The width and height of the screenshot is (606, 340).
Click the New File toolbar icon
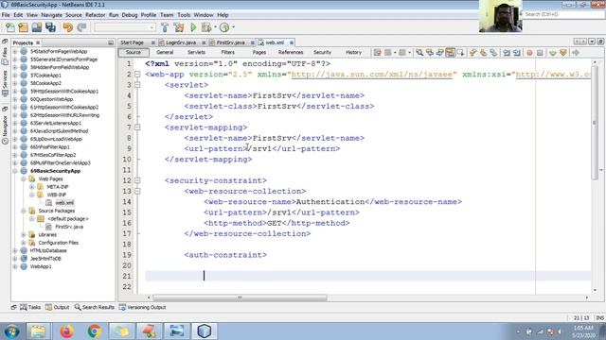pos(10,27)
